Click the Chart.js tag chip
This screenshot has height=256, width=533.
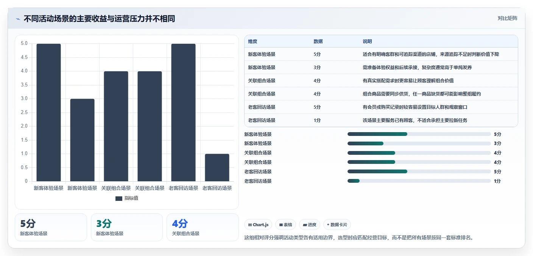click(x=258, y=225)
